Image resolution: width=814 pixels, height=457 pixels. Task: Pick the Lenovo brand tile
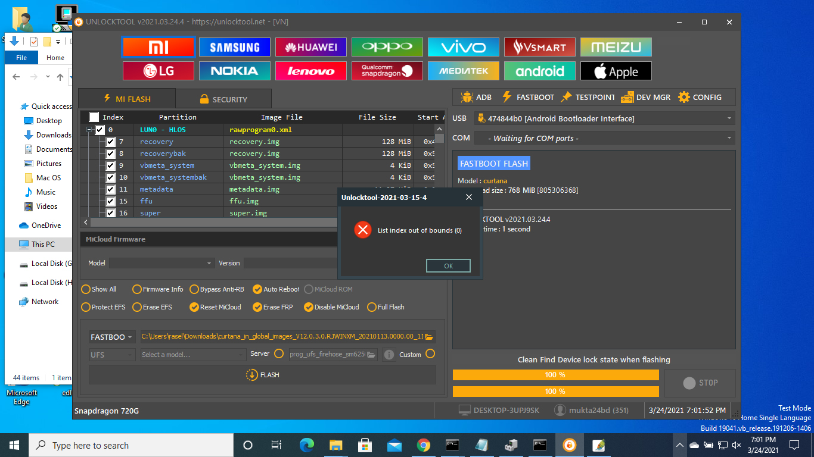(311, 71)
